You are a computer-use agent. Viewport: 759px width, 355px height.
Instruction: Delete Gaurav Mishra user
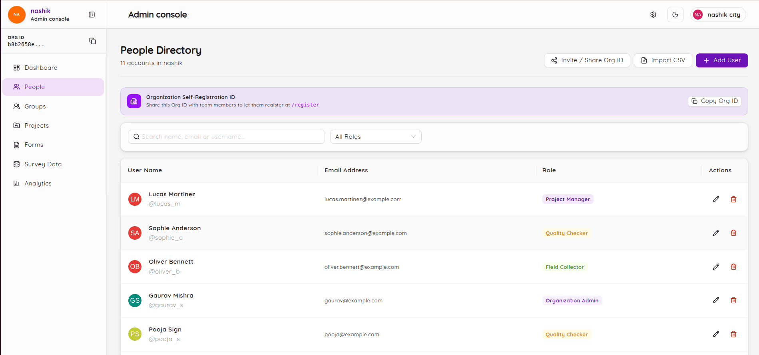click(x=734, y=300)
